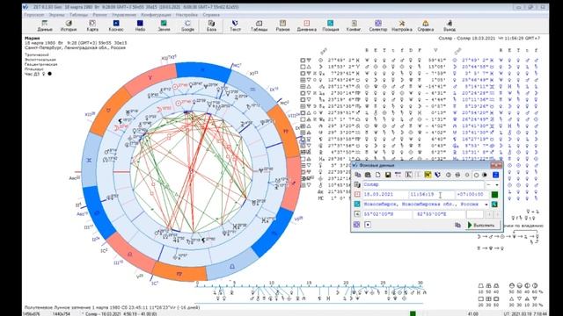The height and width of the screenshot is (316, 563).
Task: Open the История toolbar icon
Action: pos(69,25)
